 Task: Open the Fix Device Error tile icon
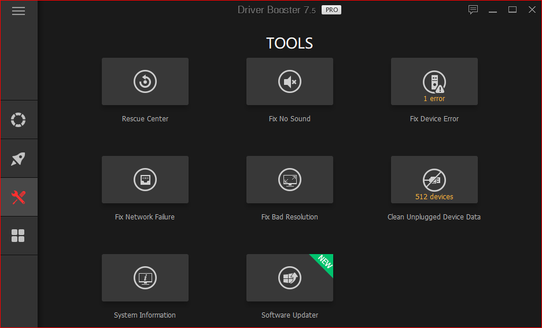[434, 82]
